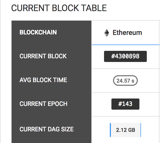Image resolution: width=160 pixels, height=143 pixels.
Task: Click the left blue edge of DAG badge
Action: [110, 130]
